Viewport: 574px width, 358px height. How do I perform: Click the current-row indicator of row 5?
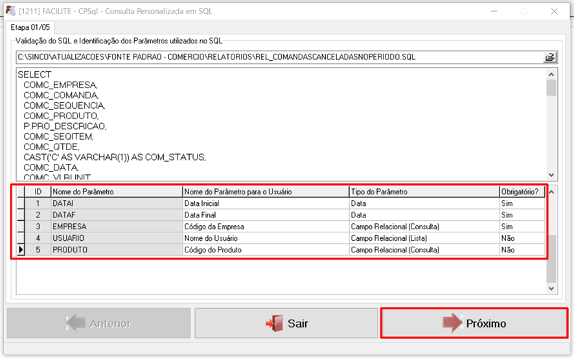pos(21,250)
